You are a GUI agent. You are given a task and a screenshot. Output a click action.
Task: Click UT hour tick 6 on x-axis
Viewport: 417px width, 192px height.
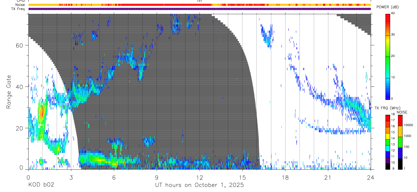pyautogui.click(x=114, y=177)
